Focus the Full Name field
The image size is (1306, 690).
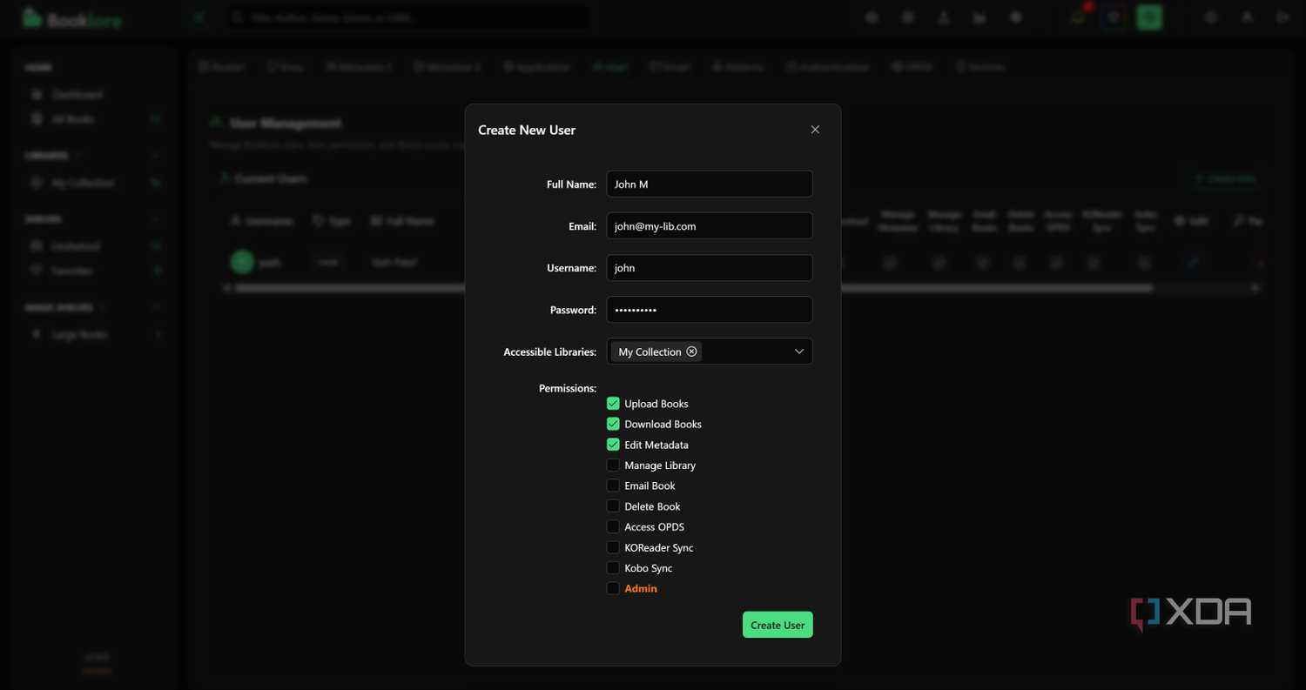710,184
